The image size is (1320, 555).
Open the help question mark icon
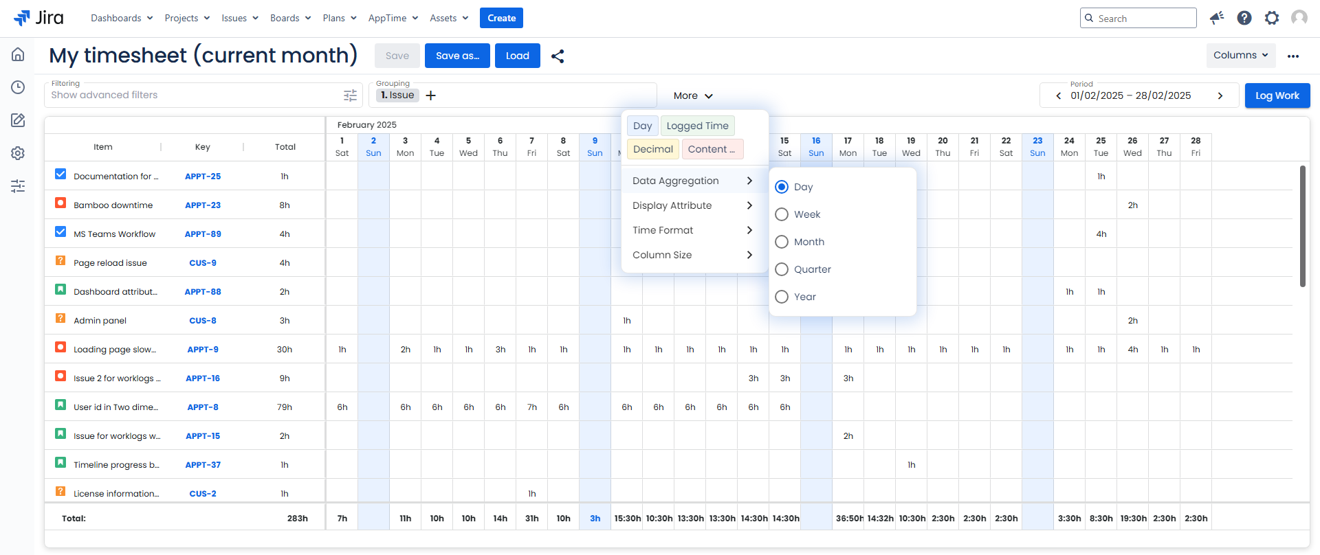[x=1244, y=18]
